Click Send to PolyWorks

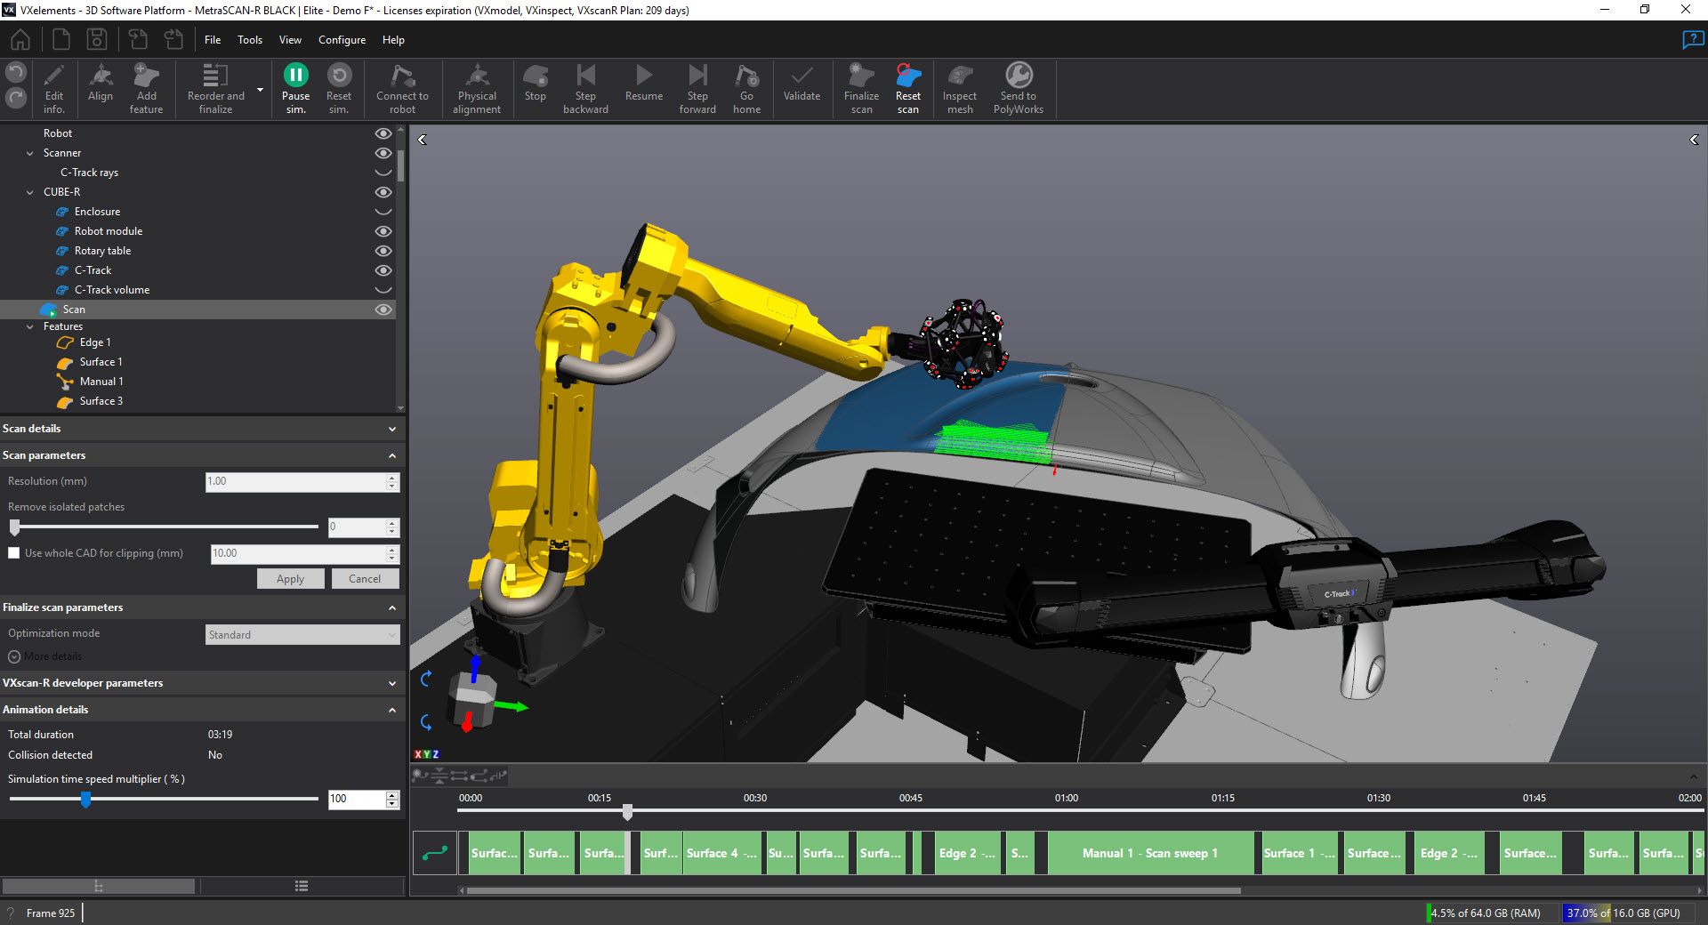(x=1019, y=89)
